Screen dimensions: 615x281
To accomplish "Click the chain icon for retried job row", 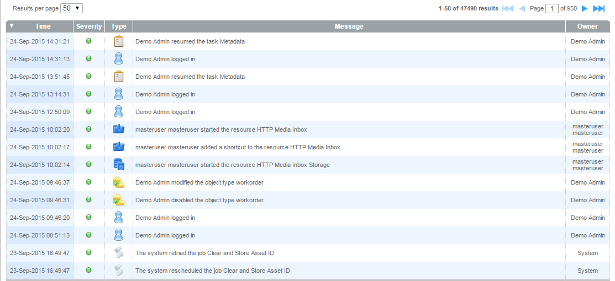I will (118, 253).
